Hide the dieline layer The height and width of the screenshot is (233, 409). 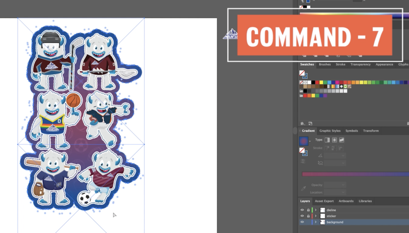pos(302,210)
